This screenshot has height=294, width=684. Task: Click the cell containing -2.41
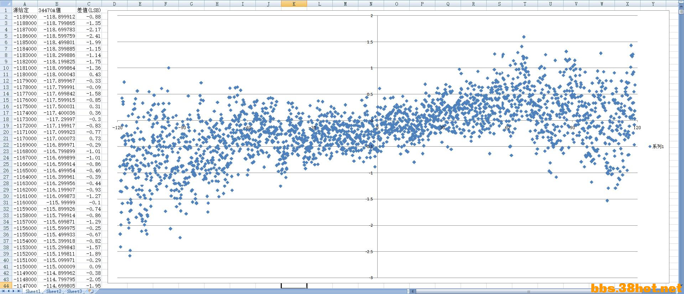coord(89,36)
